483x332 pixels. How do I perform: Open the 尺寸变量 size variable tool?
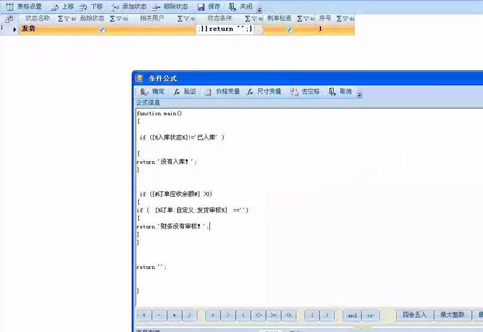pos(264,91)
